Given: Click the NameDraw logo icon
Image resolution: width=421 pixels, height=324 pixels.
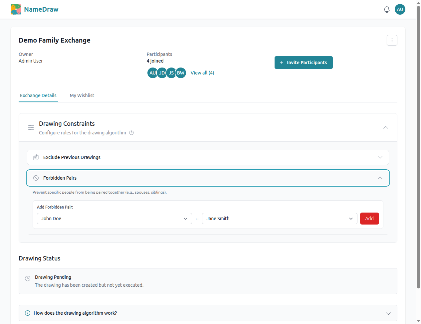Looking at the screenshot, I should [x=16, y=9].
